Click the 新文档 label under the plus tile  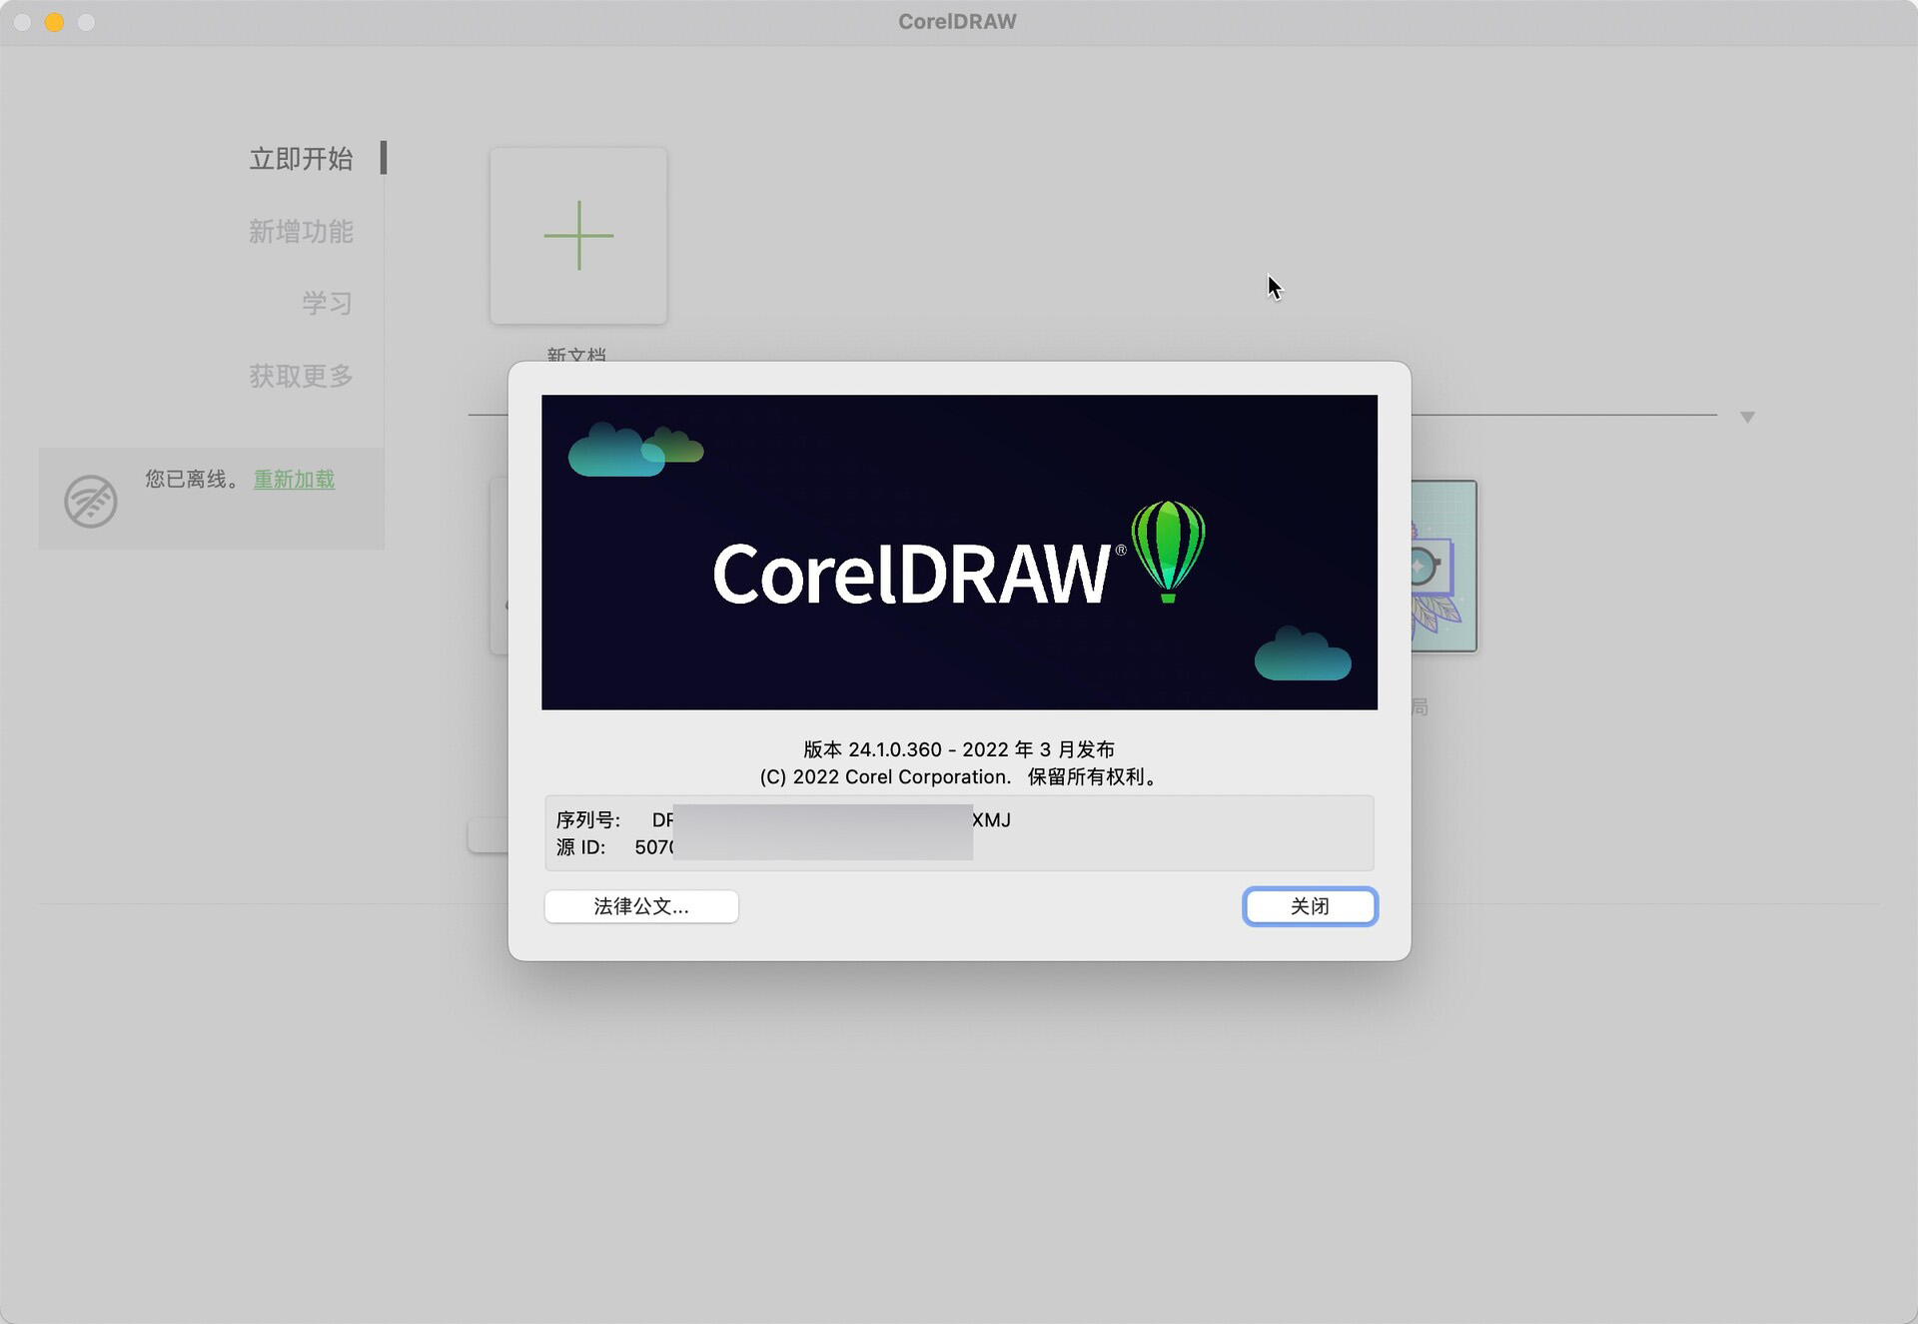(x=577, y=356)
